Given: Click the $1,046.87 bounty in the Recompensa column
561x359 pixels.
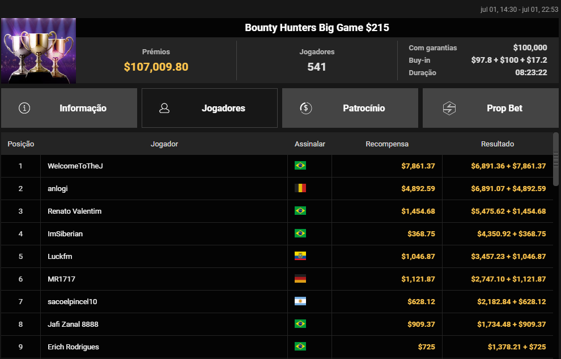Looking at the screenshot, I should [418, 256].
